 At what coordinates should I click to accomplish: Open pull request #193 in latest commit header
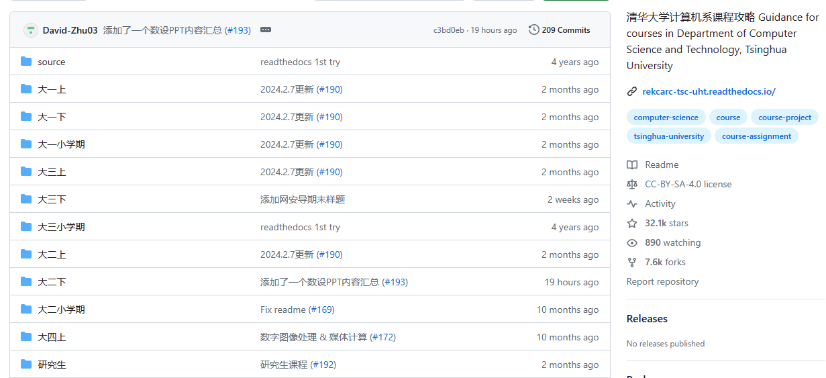point(238,30)
